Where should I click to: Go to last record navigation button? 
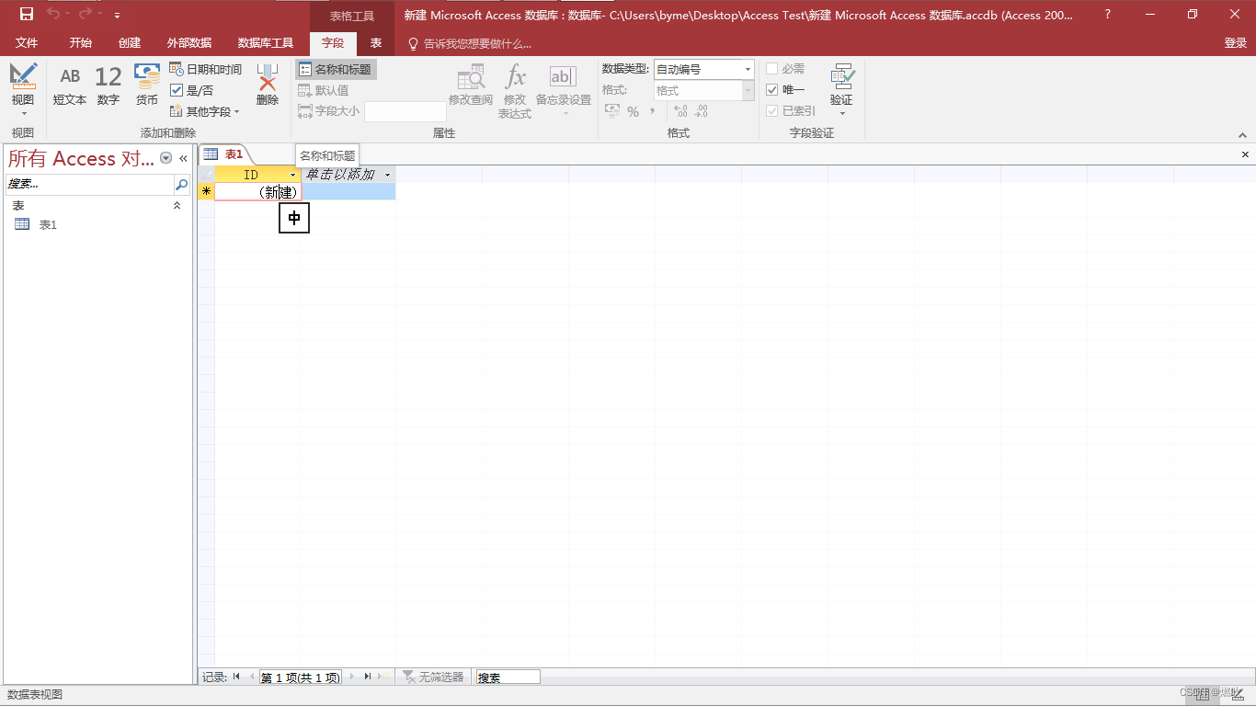pos(367,677)
